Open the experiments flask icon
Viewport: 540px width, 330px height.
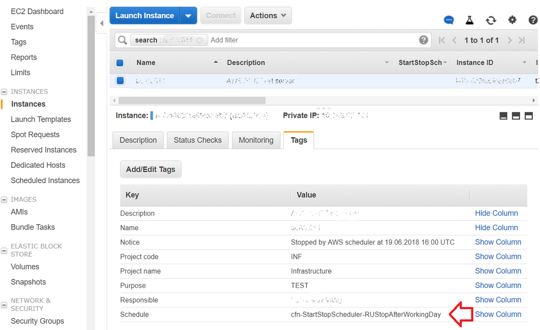point(470,20)
